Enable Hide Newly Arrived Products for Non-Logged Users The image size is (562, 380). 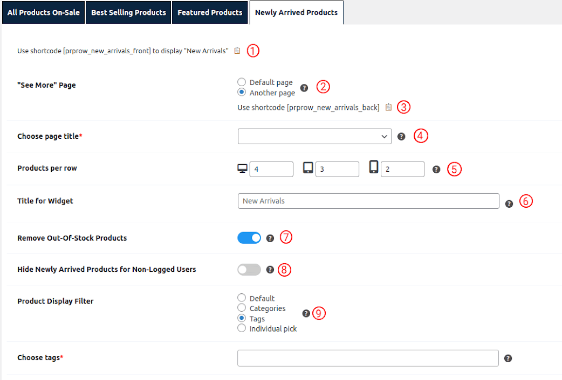249,269
